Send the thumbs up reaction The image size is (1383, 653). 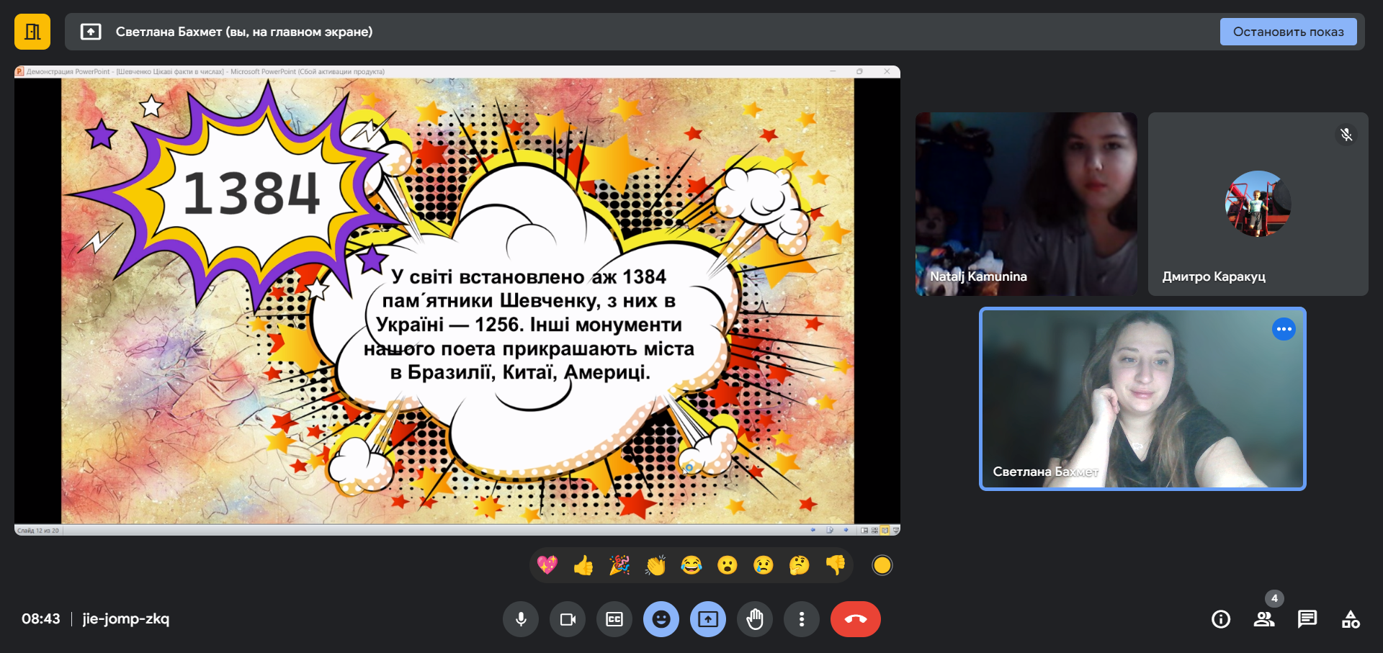tap(583, 566)
